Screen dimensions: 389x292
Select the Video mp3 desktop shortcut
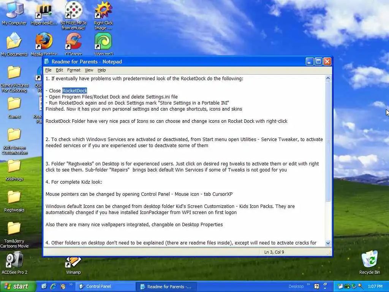point(103,44)
